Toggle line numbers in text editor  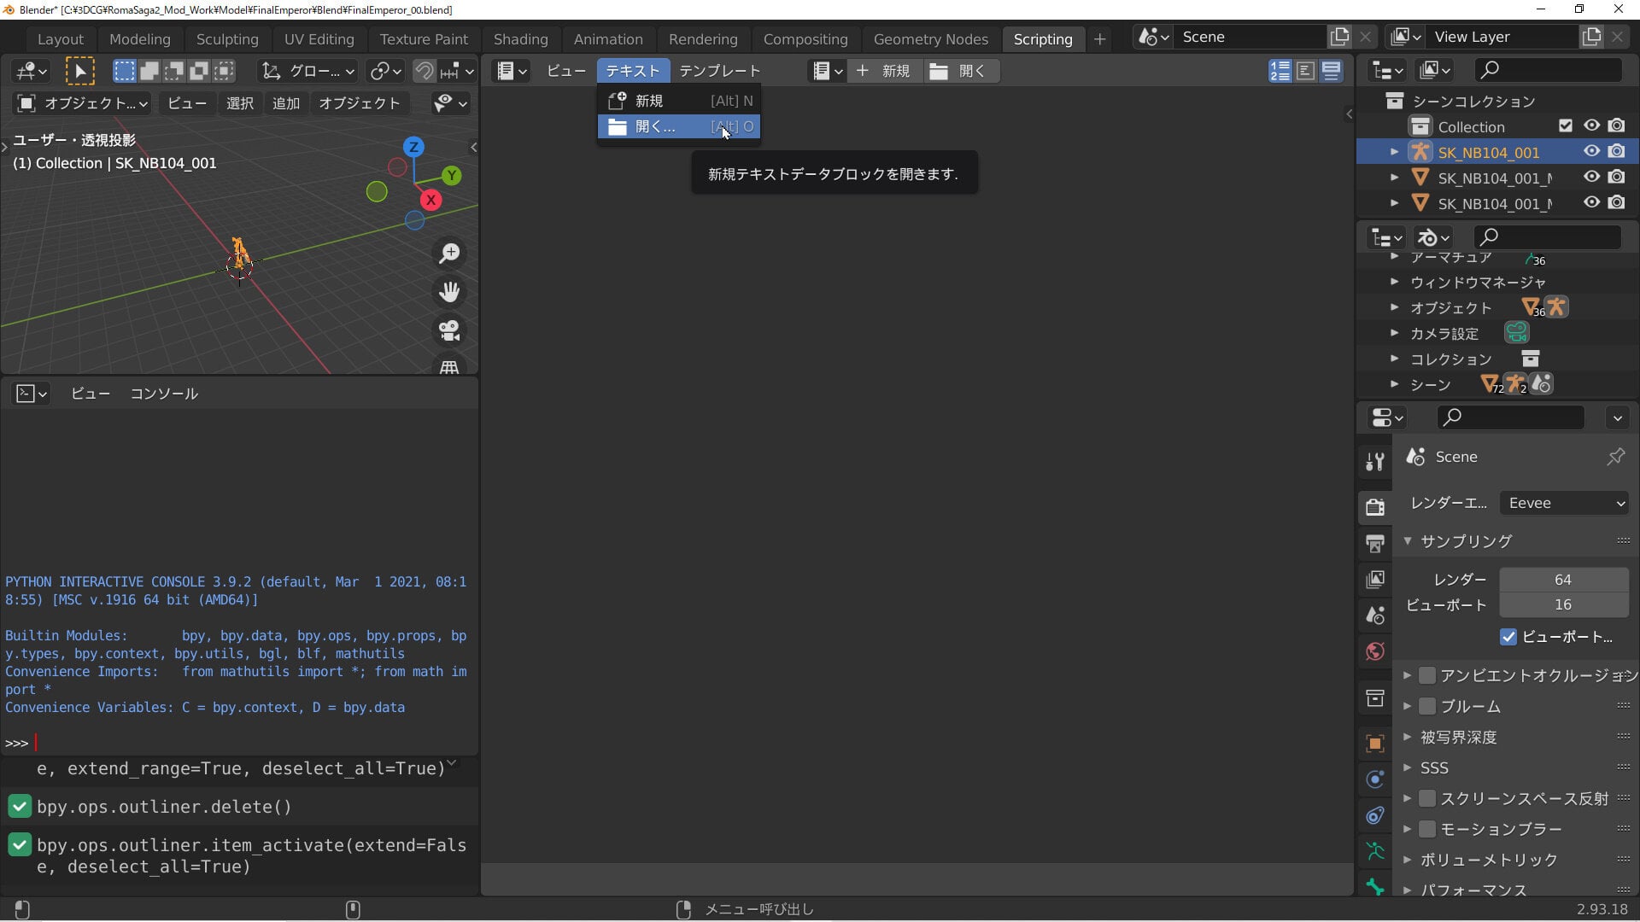(x=1280, y=71)
